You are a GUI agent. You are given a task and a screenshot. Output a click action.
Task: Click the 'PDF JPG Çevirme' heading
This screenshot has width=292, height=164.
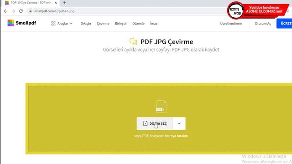(x=167, y=41)
